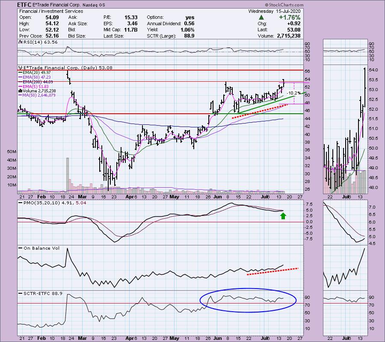The width and height of the screenshot is (385, 342).
Task: Click the RSI(14) 63.56 indicator label
Action: pos(40,42)
